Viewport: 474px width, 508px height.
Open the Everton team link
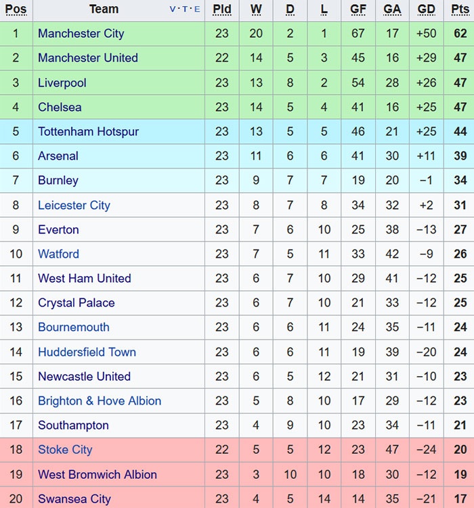58,229
